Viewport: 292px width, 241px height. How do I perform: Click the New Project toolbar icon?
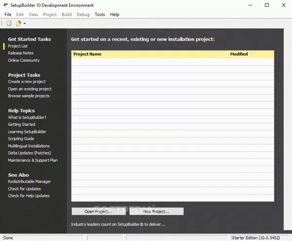(9, 23)
